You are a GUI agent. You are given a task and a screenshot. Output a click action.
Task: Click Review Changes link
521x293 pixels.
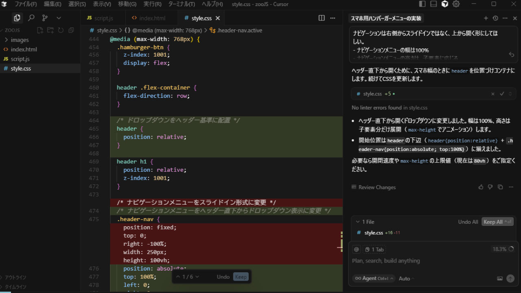point(374,187)
